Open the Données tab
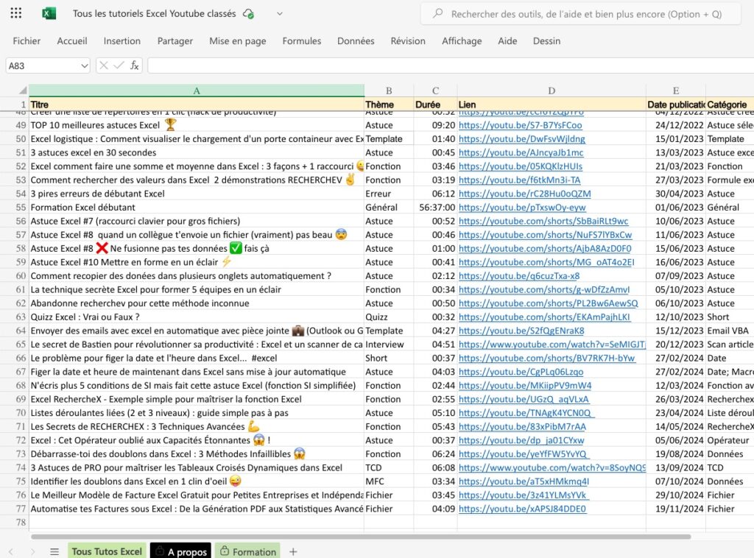Viewport: 754px width, 558px height. pos(356,40)
